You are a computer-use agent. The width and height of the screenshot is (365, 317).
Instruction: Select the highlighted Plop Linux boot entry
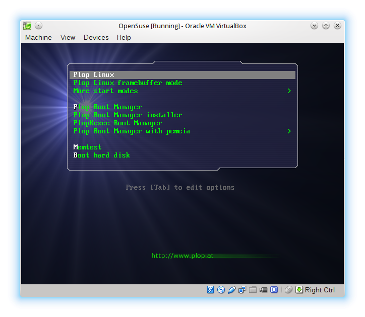click(182, 75)
